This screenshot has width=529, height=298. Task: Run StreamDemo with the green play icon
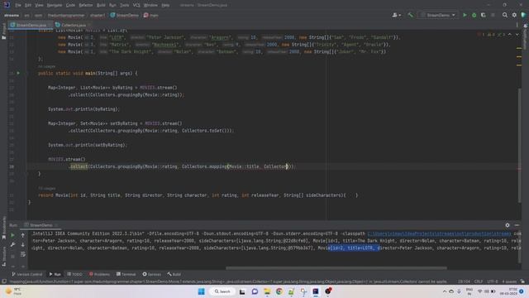click(465, 15)
